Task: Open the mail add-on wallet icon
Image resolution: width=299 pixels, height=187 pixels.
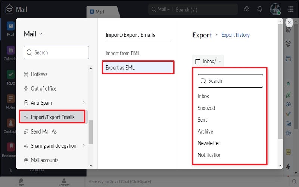Action: [288, 59]
